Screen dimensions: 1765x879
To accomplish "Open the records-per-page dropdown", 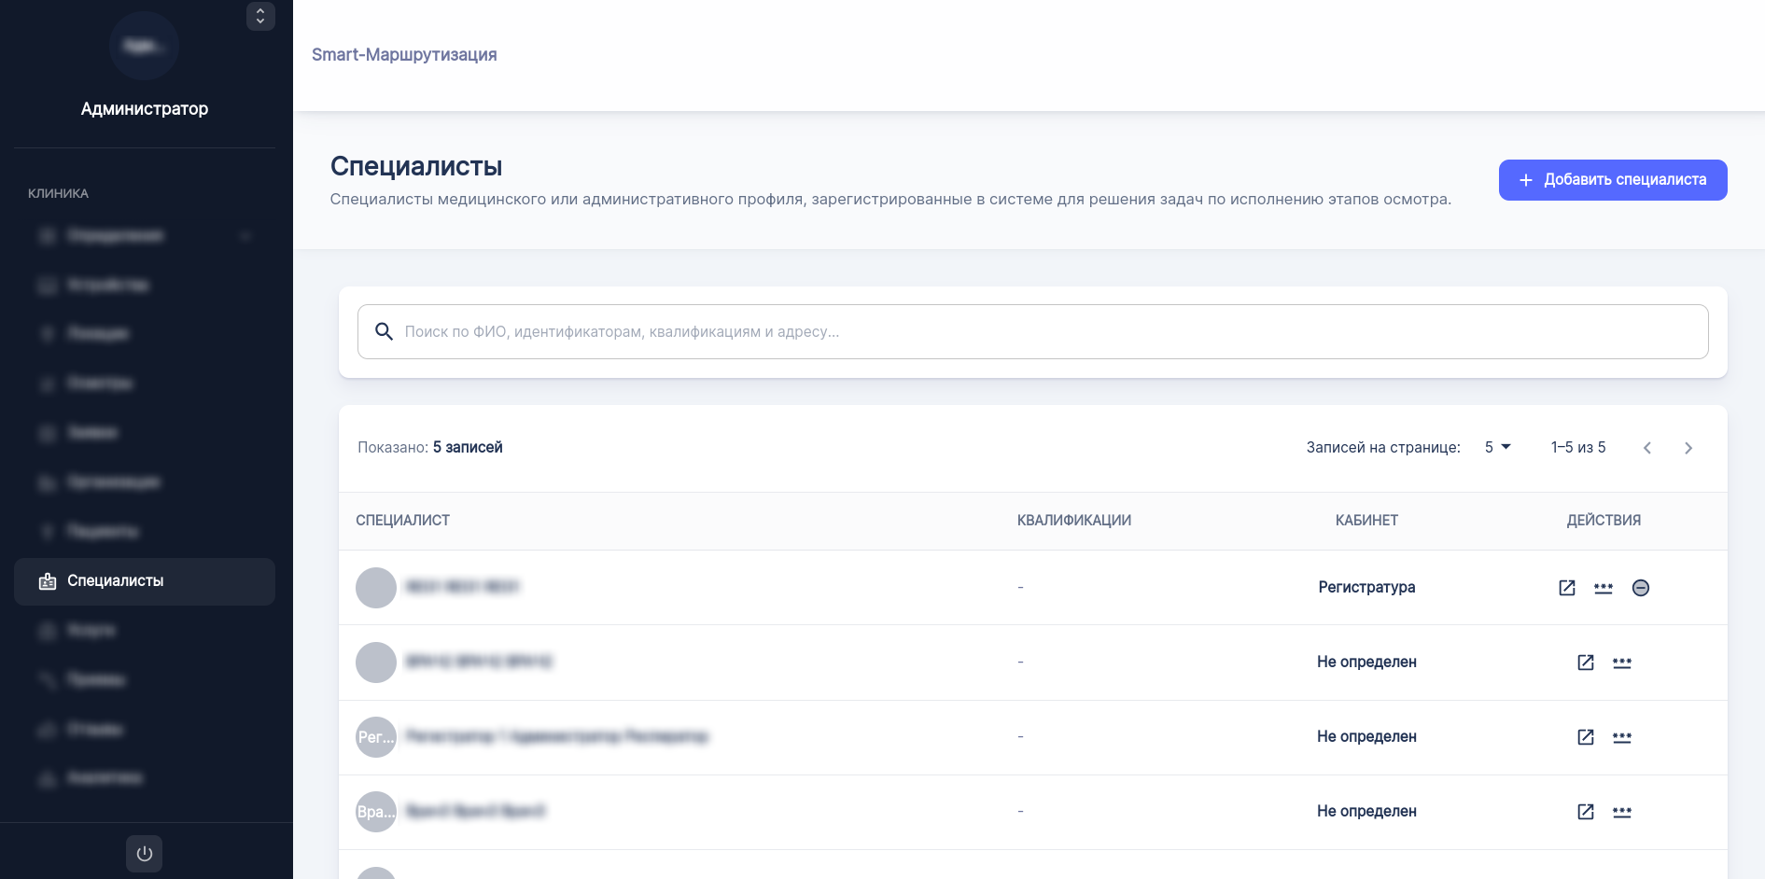I will pyautogui.click(x=1497, y=448).
